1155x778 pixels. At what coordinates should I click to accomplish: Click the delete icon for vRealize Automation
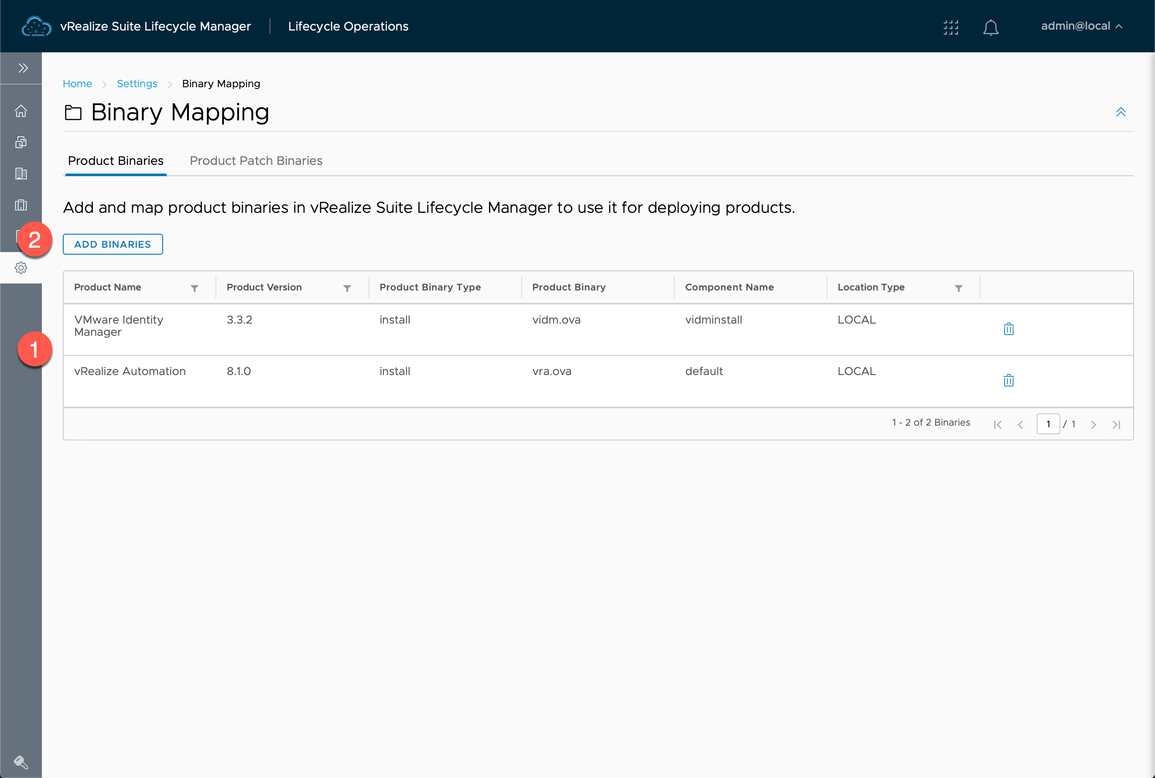[x=1009, y=380]
